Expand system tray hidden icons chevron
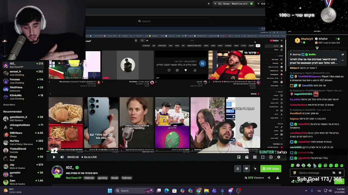The image size is (348, 195). tap(306, 191)
